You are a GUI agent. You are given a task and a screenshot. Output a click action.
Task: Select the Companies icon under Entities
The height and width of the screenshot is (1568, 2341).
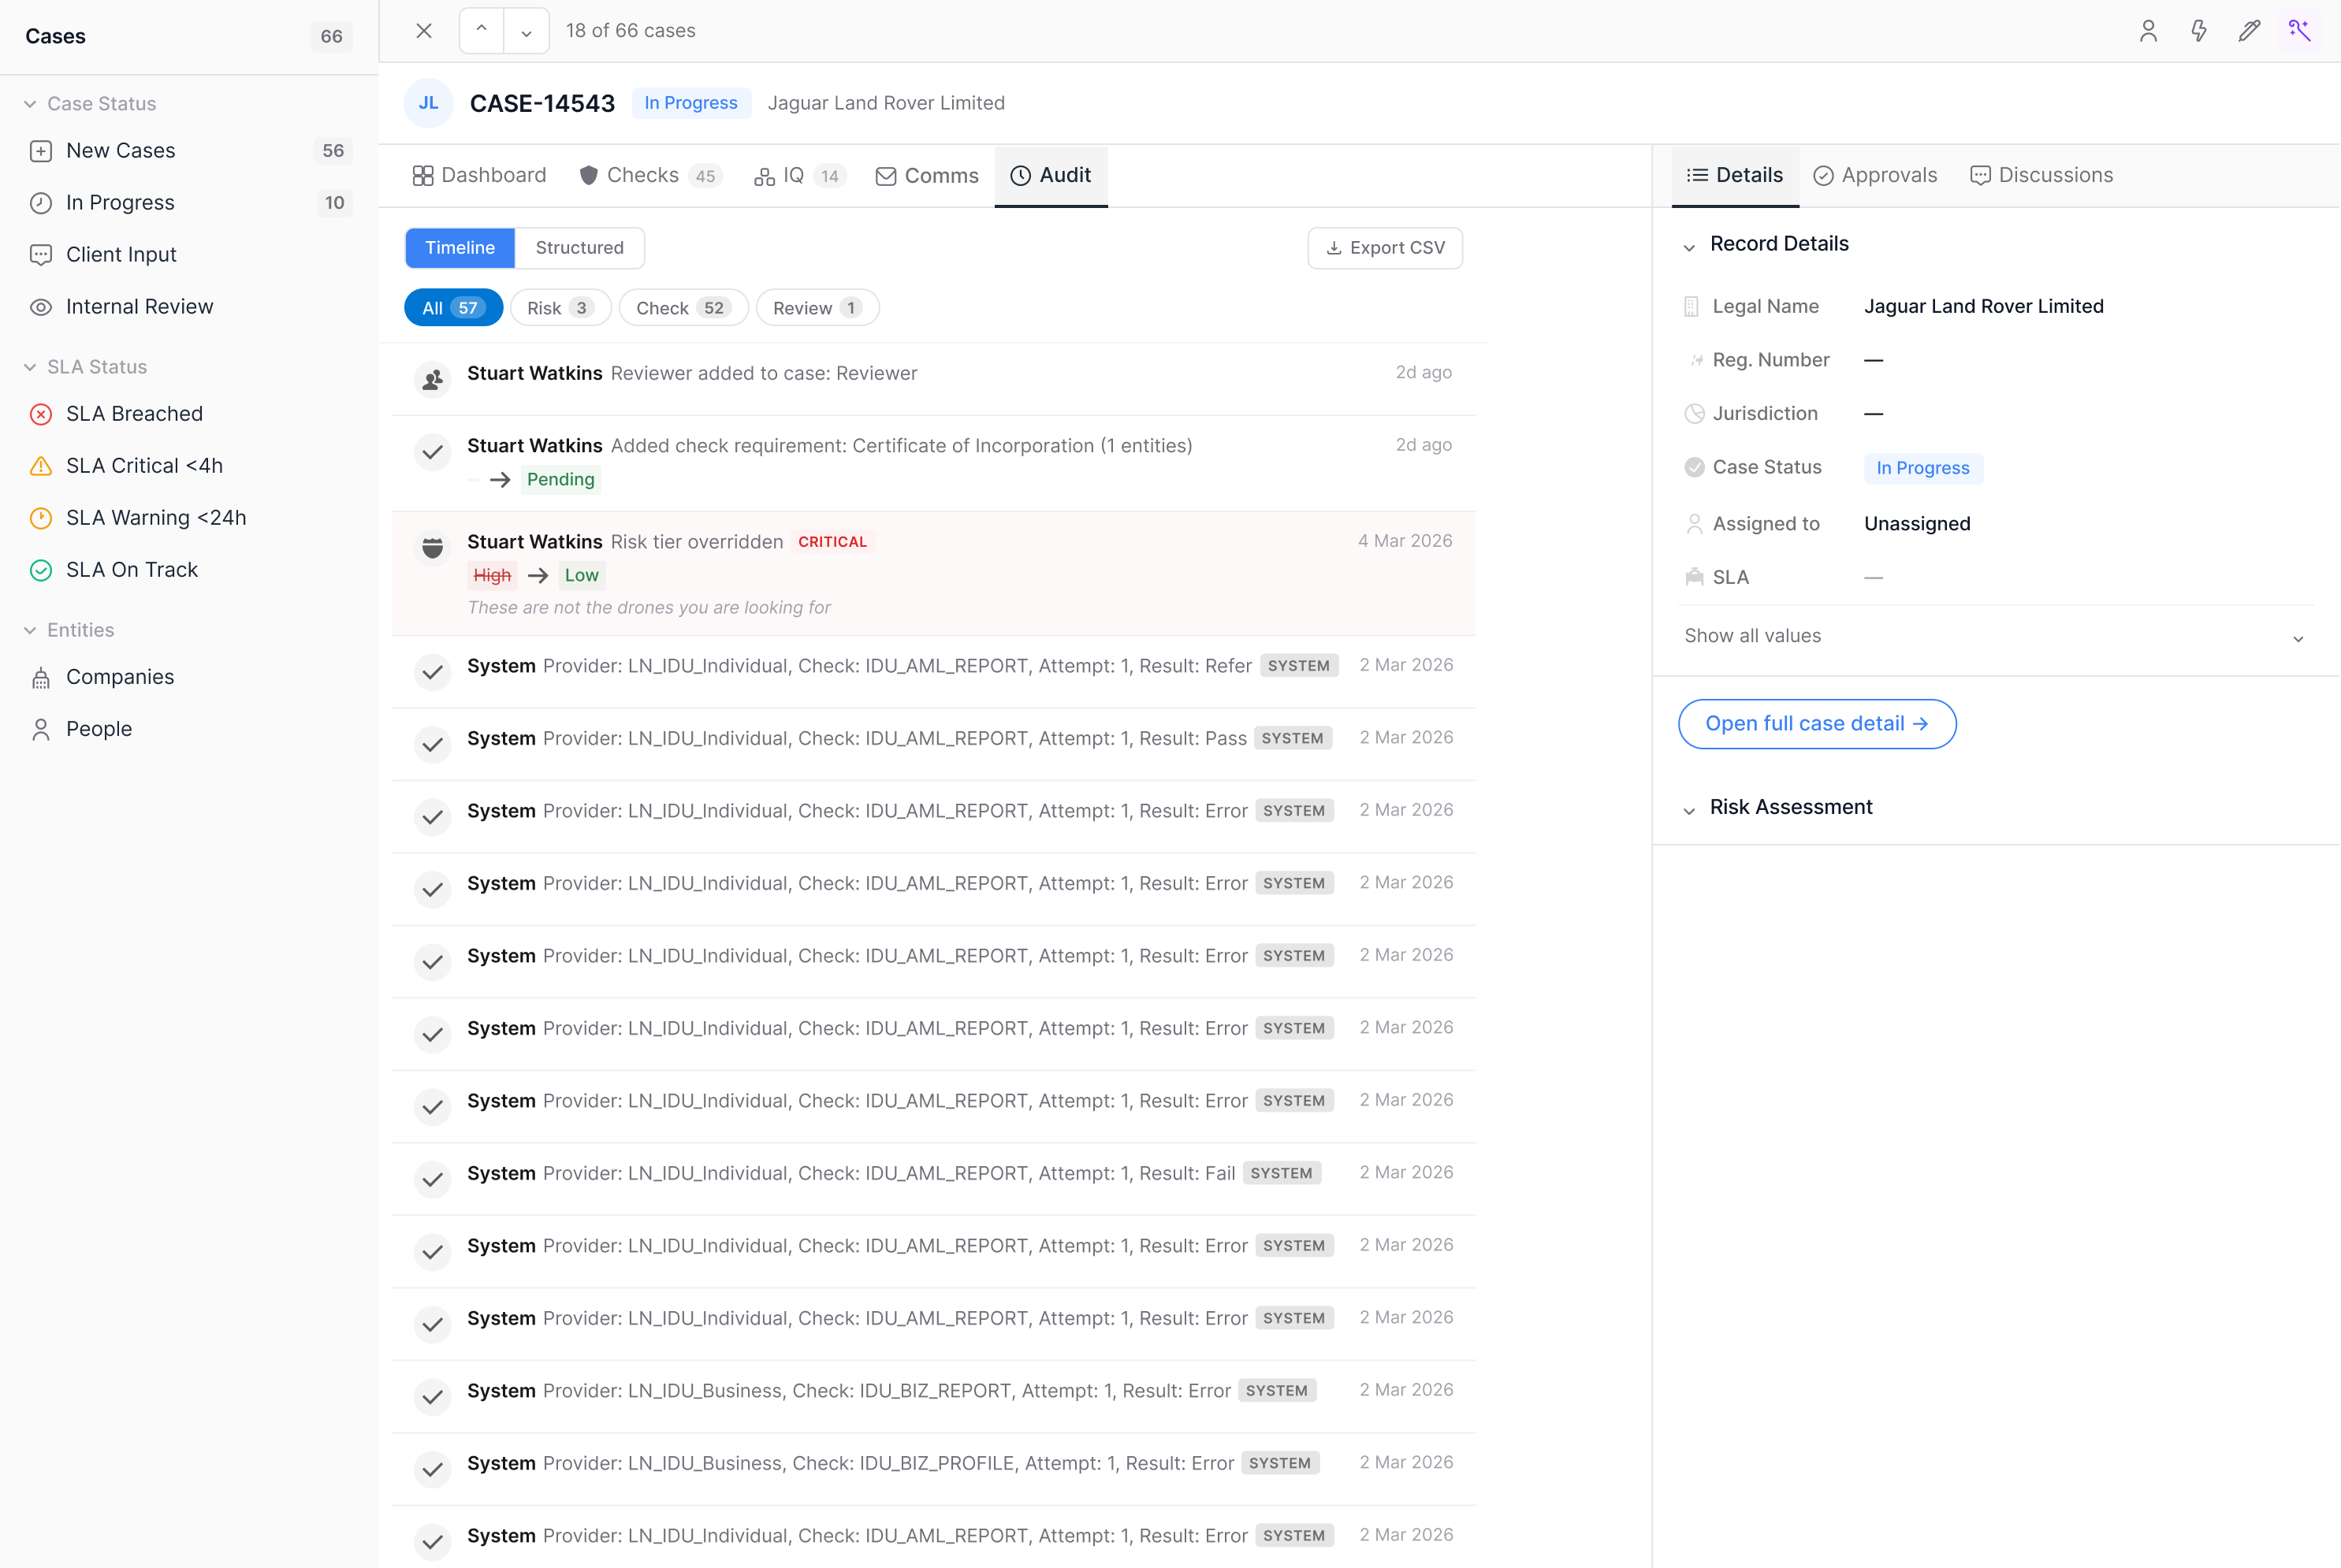[x=40, y=677]
